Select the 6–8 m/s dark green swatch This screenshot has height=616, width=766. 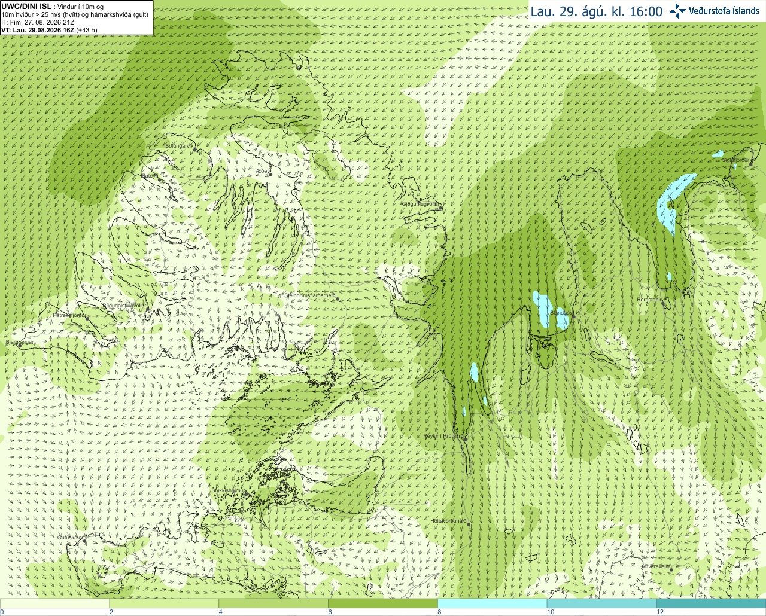[x=383, y=603]
